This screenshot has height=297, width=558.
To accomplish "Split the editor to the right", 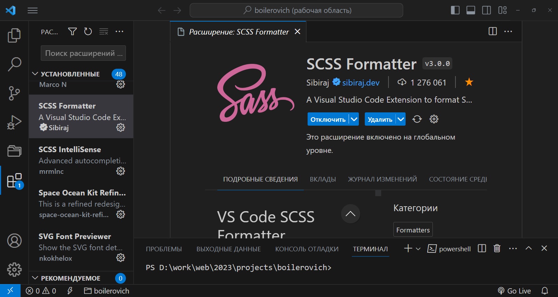I will 493,31.
